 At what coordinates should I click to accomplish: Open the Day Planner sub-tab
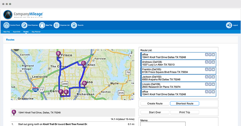click(36, 32)
